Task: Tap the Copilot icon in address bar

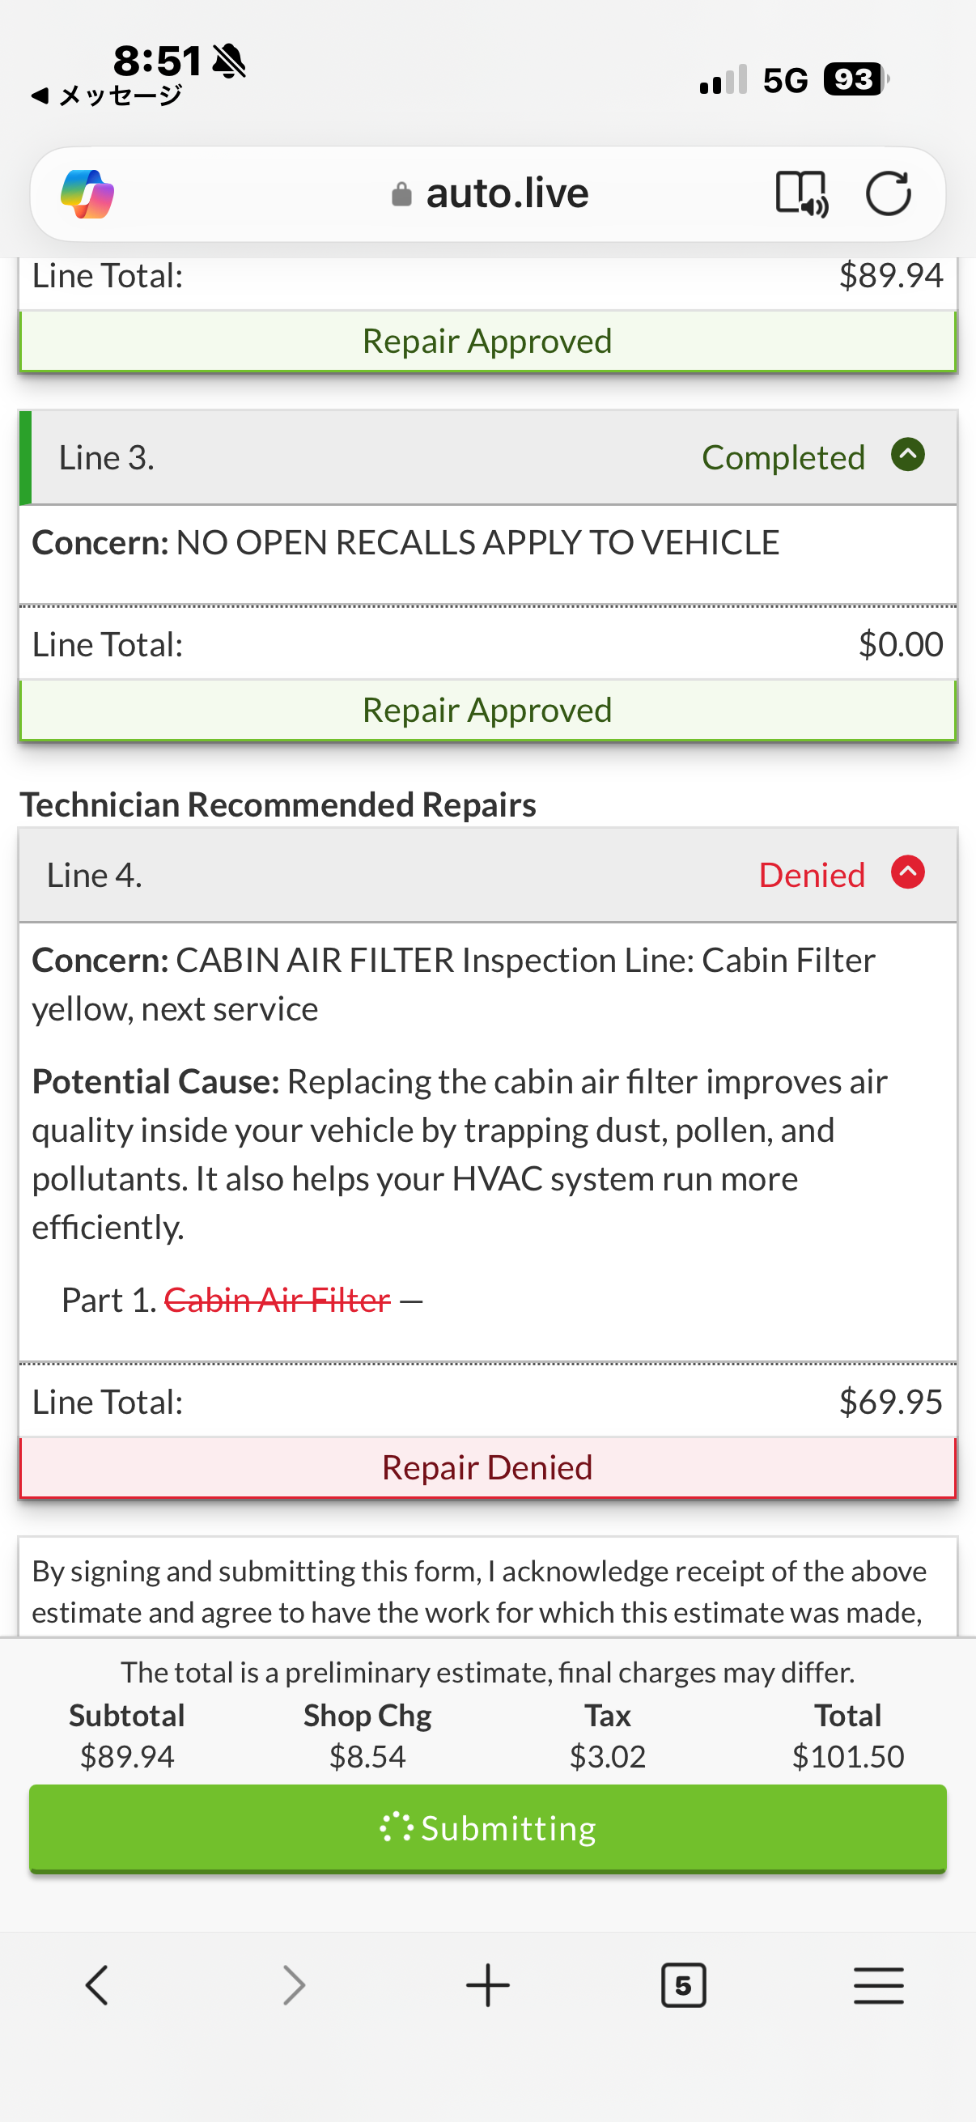Action: [x=87, y=194]
